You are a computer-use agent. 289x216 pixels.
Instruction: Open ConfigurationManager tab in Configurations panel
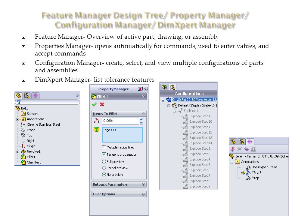[173, 87]
